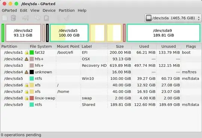Select the /dev/sda5 graphical partition block
The image size is (202, 138).
point(69,33)
